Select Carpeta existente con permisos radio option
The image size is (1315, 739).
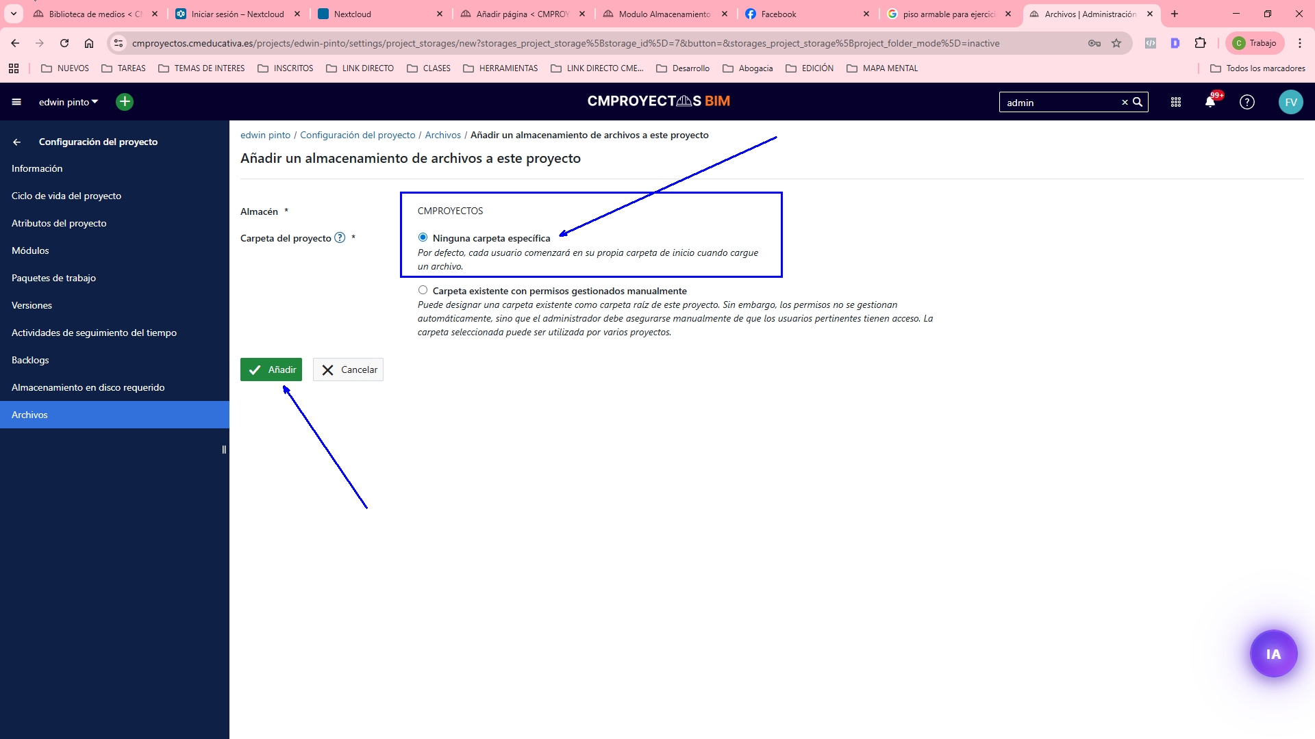click(423, 290)
